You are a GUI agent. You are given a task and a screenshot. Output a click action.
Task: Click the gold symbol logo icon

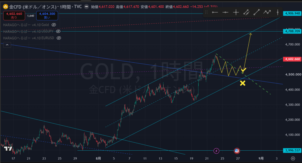click(x=5, y=7)
